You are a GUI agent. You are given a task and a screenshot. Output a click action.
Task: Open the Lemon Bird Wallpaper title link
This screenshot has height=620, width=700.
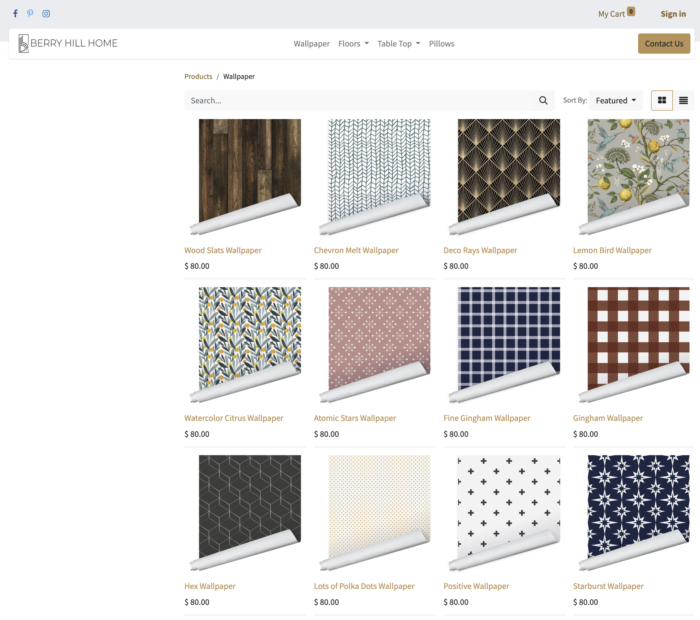612,250
